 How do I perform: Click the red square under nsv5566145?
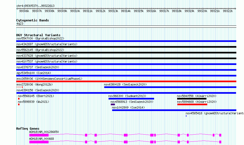pyautogui.click(x=19, y=99)
